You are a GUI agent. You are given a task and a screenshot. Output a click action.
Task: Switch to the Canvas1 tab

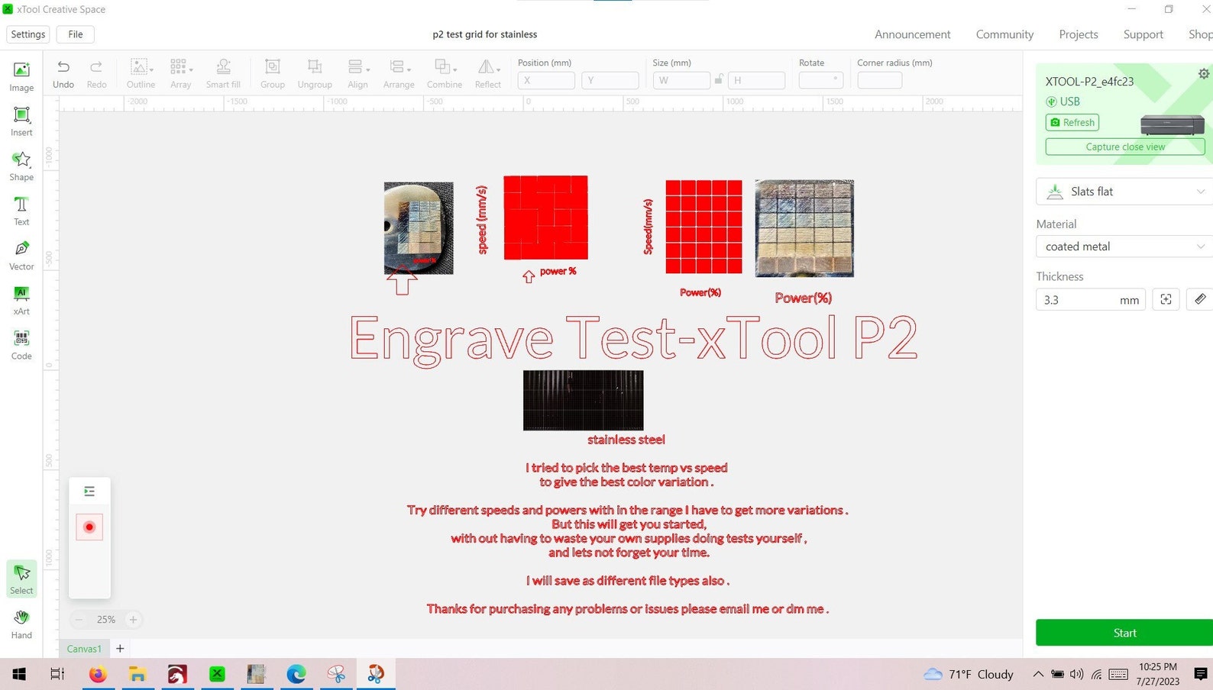(x=84, y=649)
